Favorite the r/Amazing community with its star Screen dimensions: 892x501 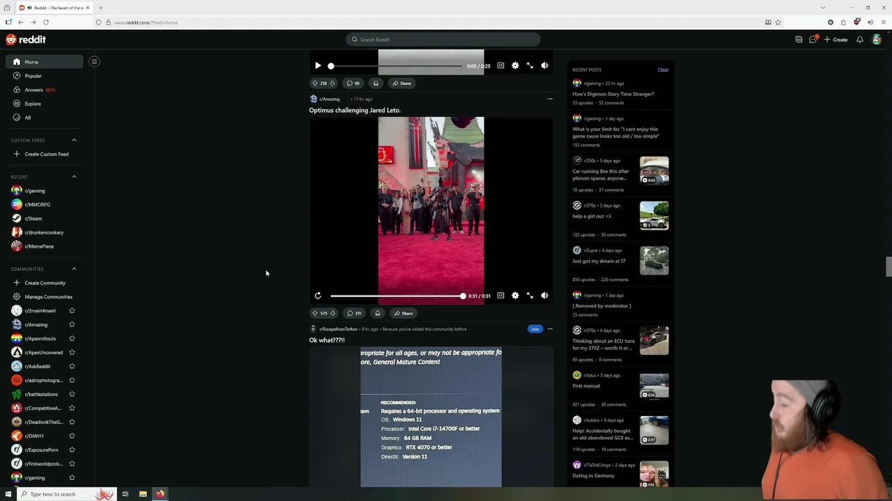pos(72,324)
